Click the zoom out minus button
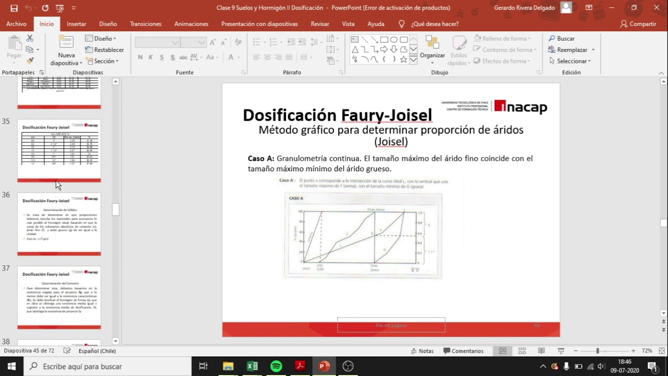This screenshot has width=668, height=376. pos(576,351)
